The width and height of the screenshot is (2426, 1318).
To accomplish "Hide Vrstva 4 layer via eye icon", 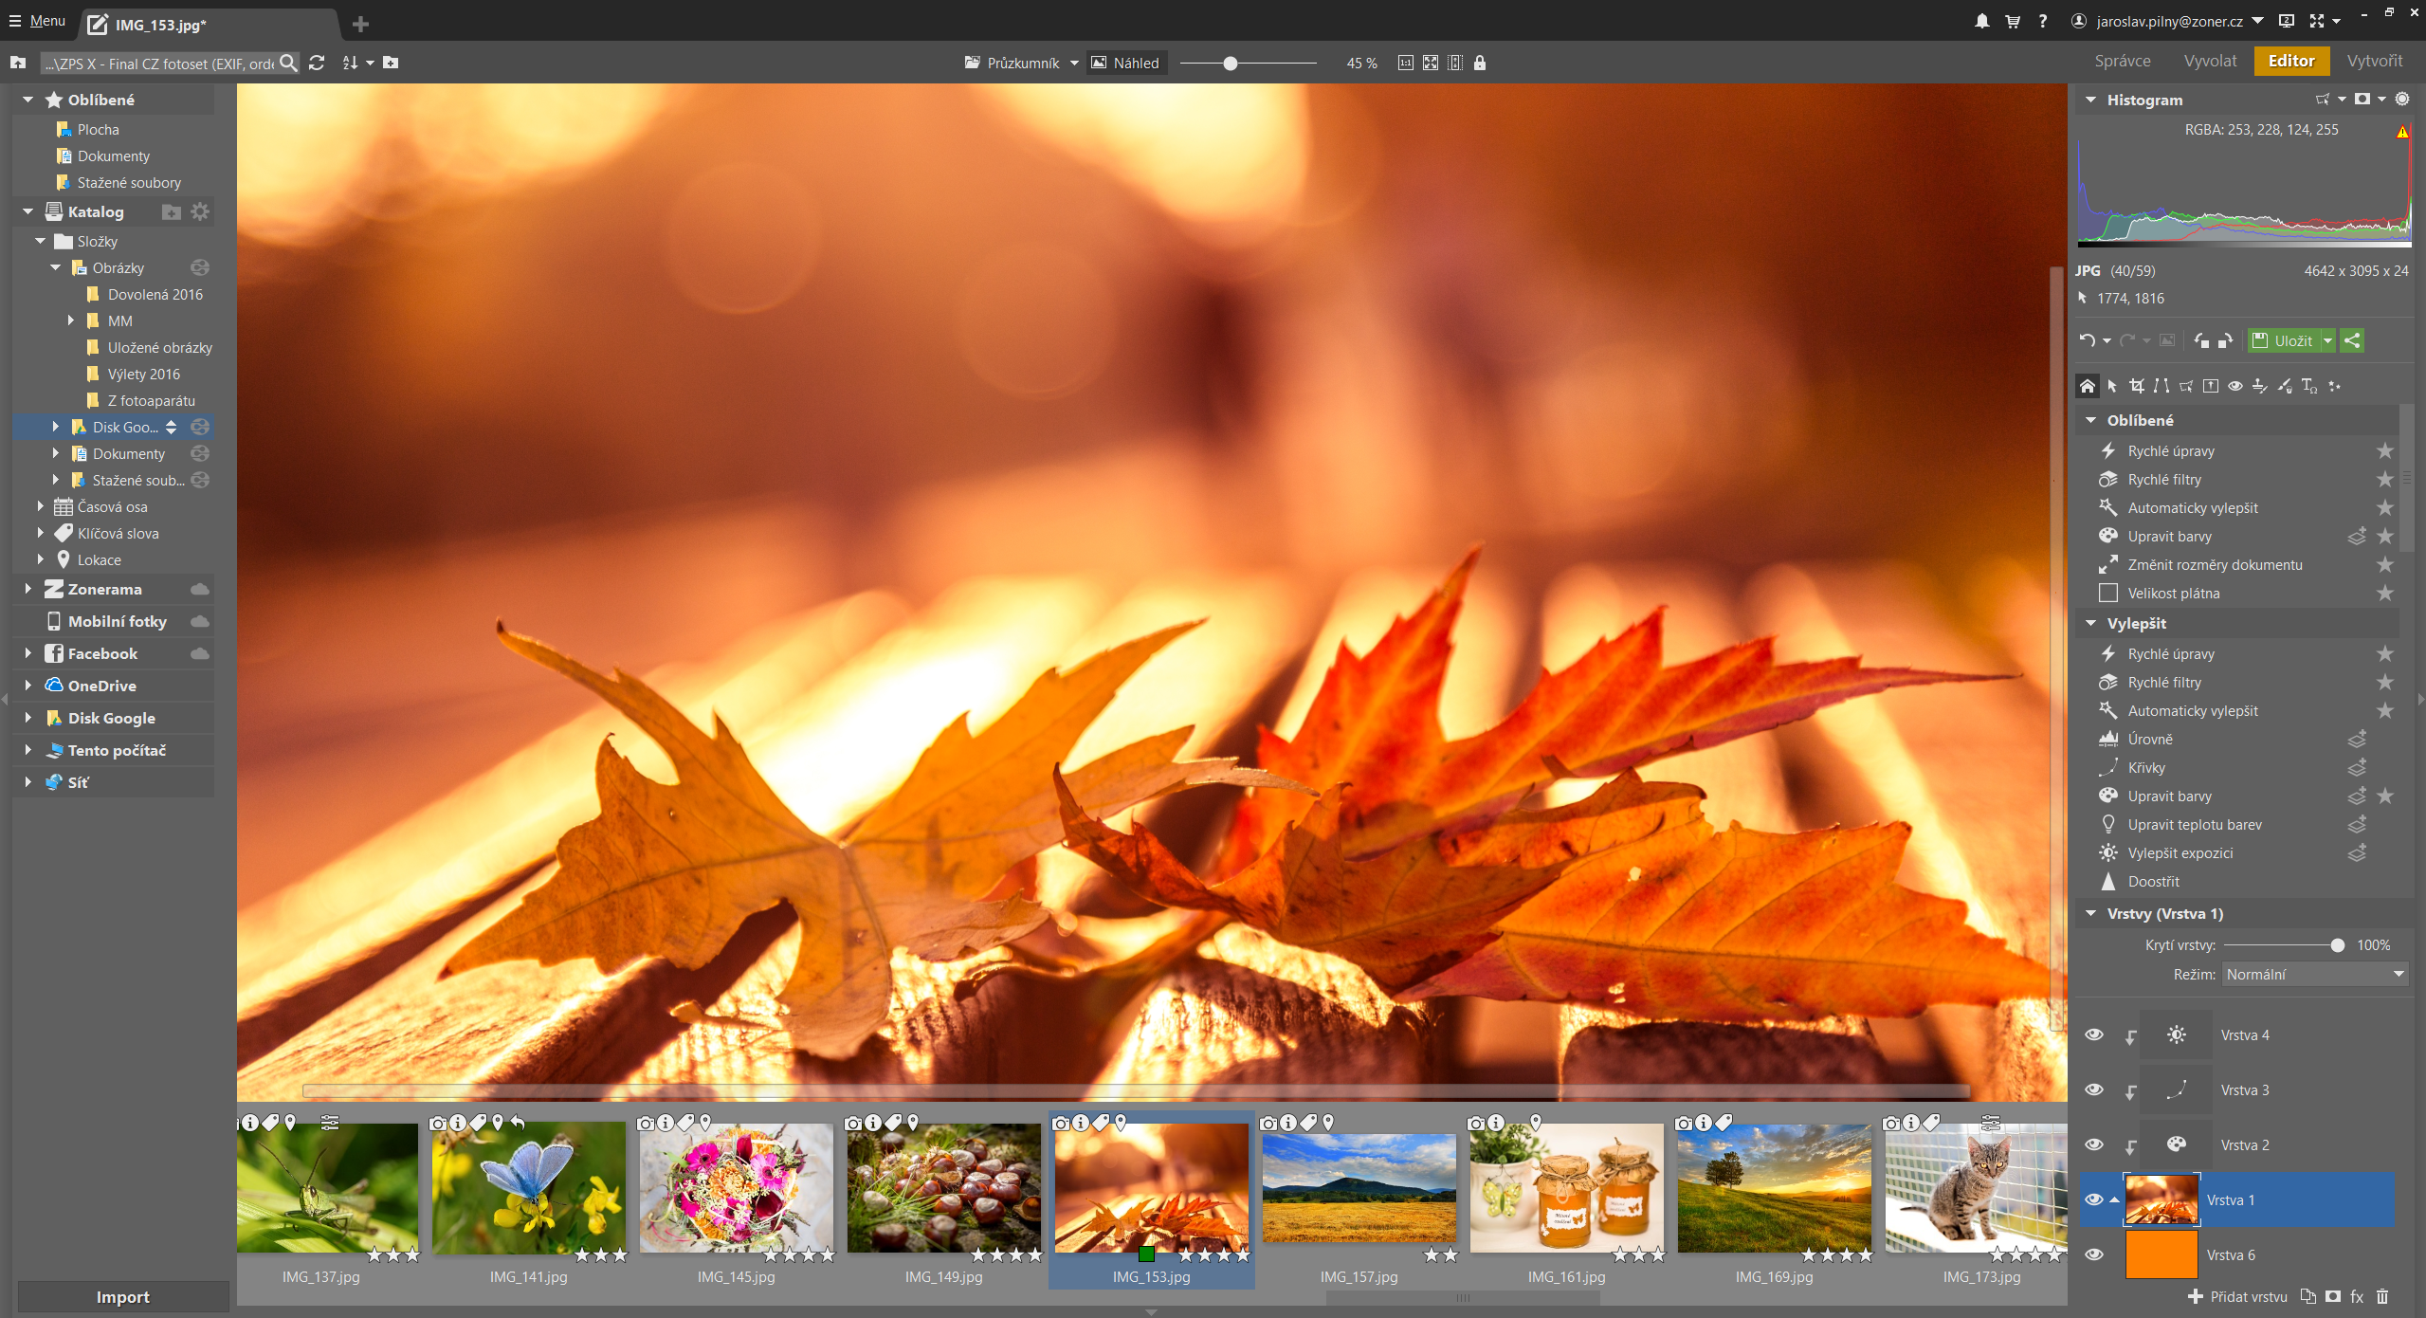I will (x=2094, y=1034).
